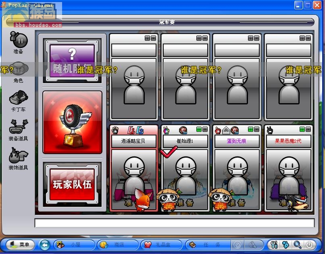Click the red glove icon of 蛋到无痕

pyautogui.click(x=218, y=130)
